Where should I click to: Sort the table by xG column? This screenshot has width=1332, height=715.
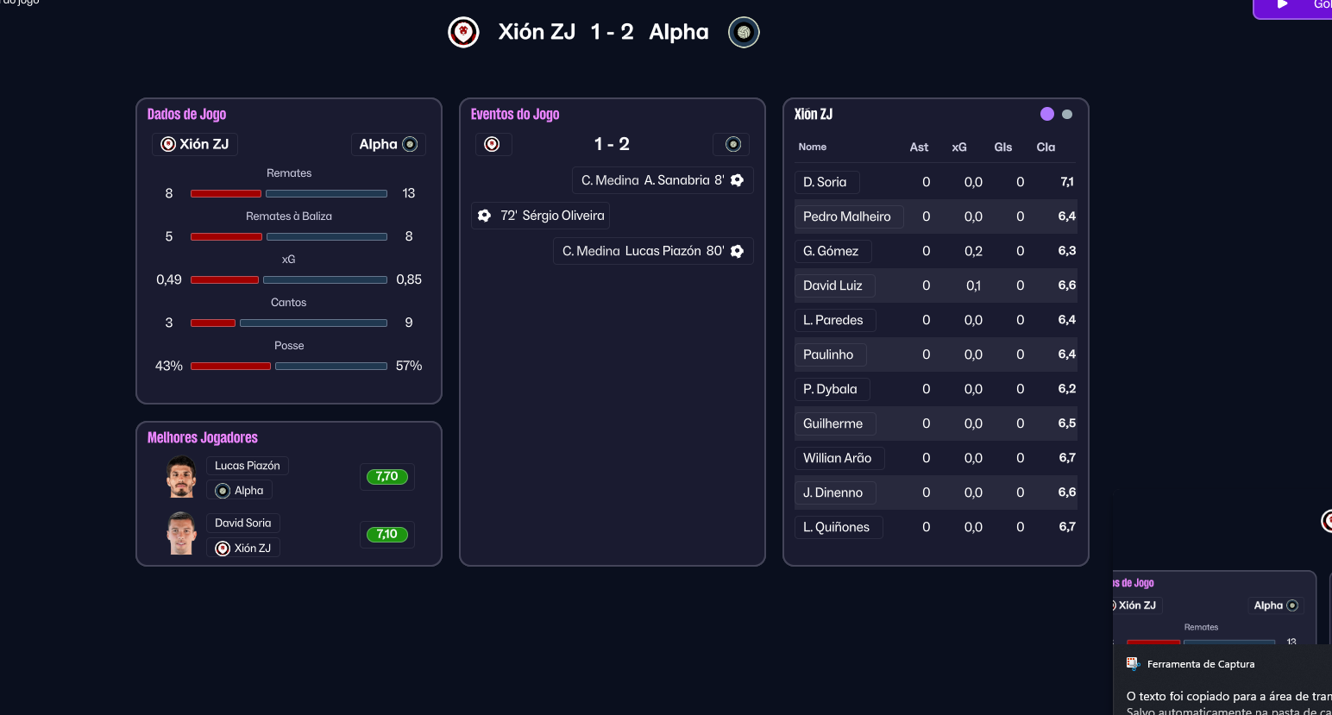click(x=958, y=147)
